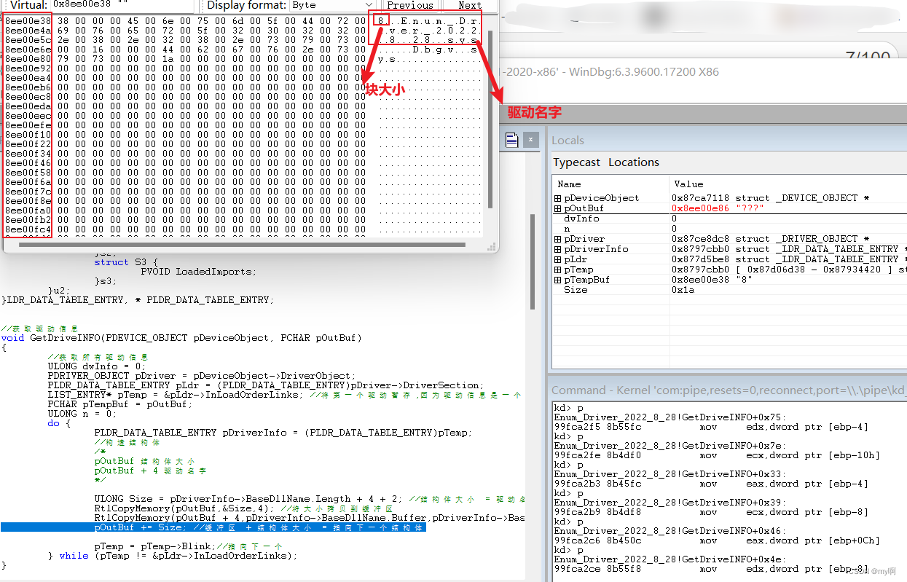Select highlighted line pOutBuf += Size
This screenshot has width=907, height=582.
coord(213,527)
